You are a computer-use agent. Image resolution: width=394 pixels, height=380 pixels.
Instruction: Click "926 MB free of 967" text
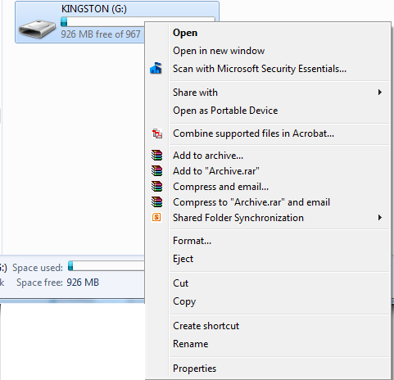click(101, 34)
